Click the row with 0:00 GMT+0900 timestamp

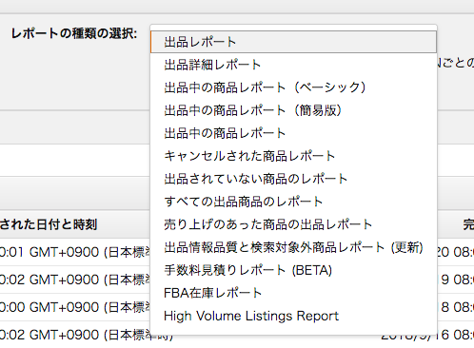[x=75, y=307]
